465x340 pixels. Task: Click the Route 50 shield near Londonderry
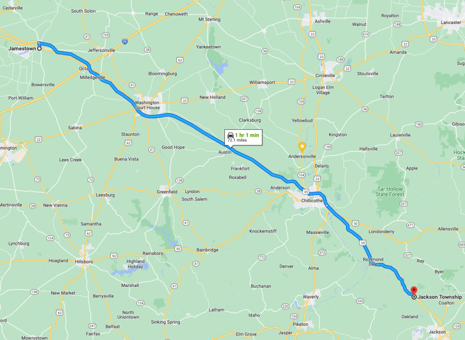pyautogui.click(x=356, y=223)
